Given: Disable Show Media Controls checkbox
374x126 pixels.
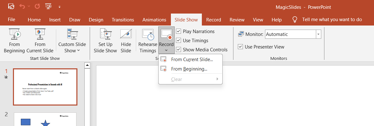Looking at the screenshot, I should 179,49.
